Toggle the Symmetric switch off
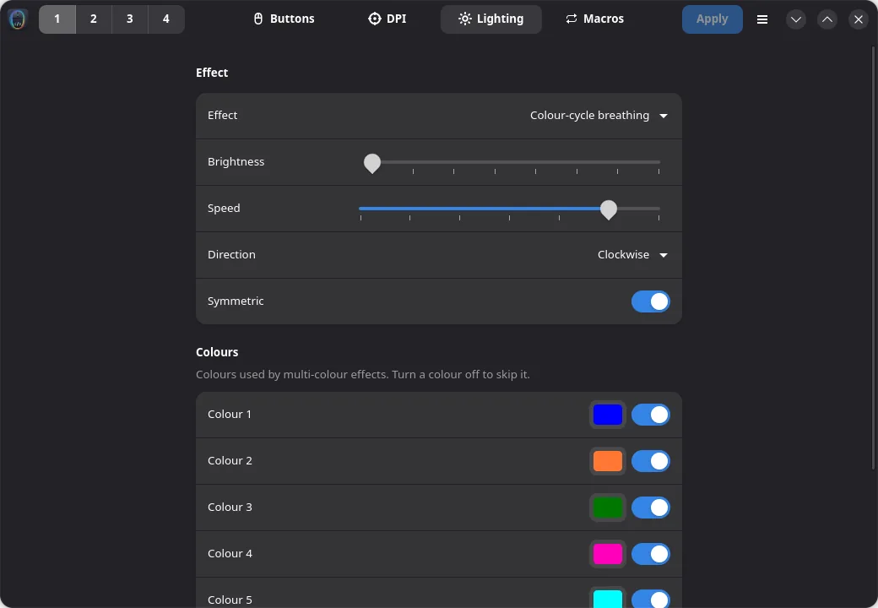 651,301
